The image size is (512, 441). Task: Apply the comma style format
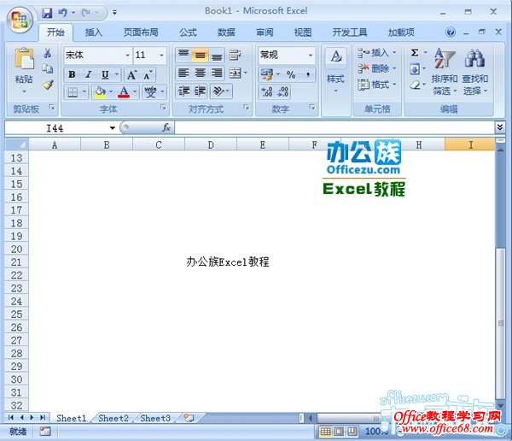(x=308, y=75)
